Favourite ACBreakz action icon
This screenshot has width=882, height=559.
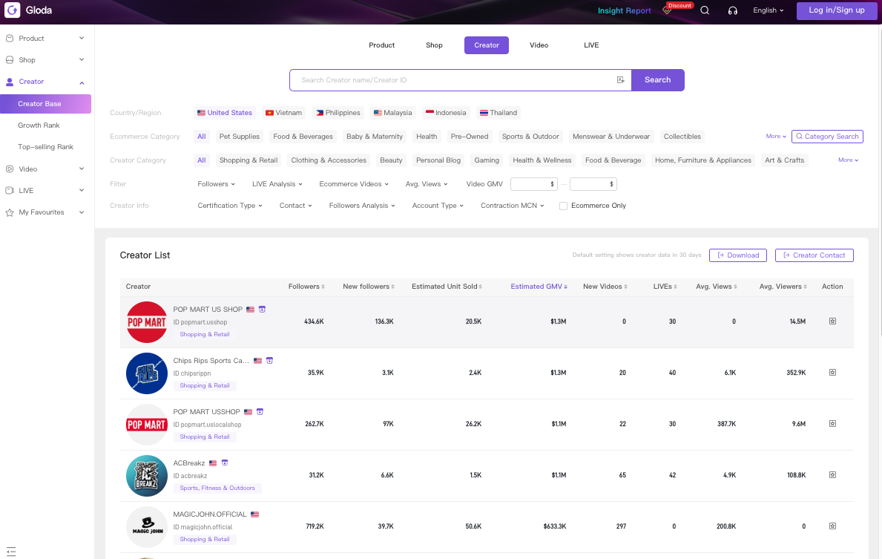click(x=832, y=474)
